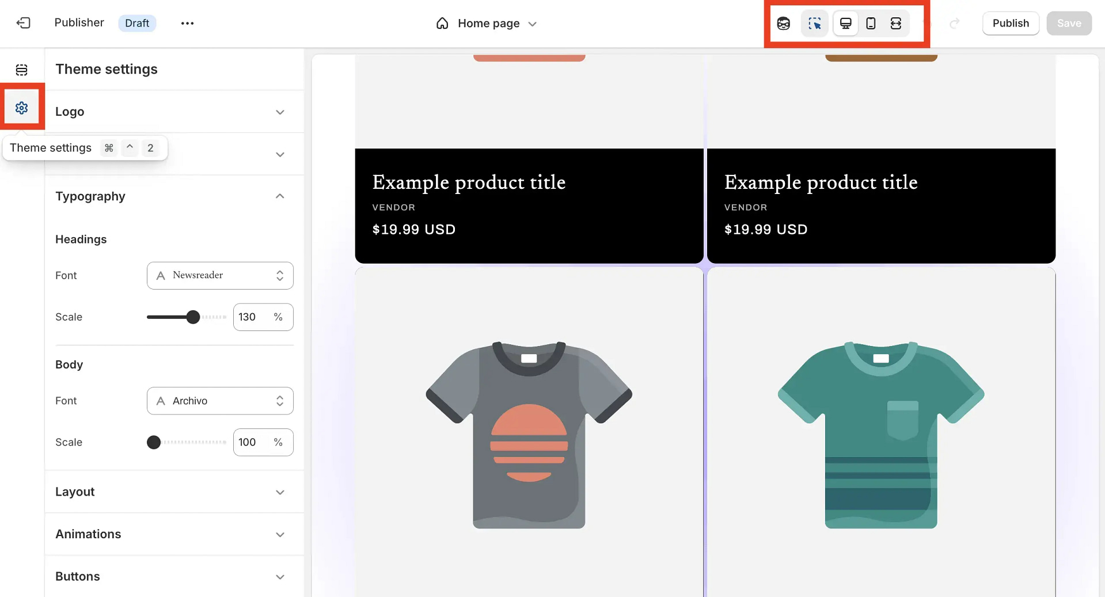Switch to fullscreen width preview
1105x597 pixels.
pyautogui.click(x=896, y=23)
